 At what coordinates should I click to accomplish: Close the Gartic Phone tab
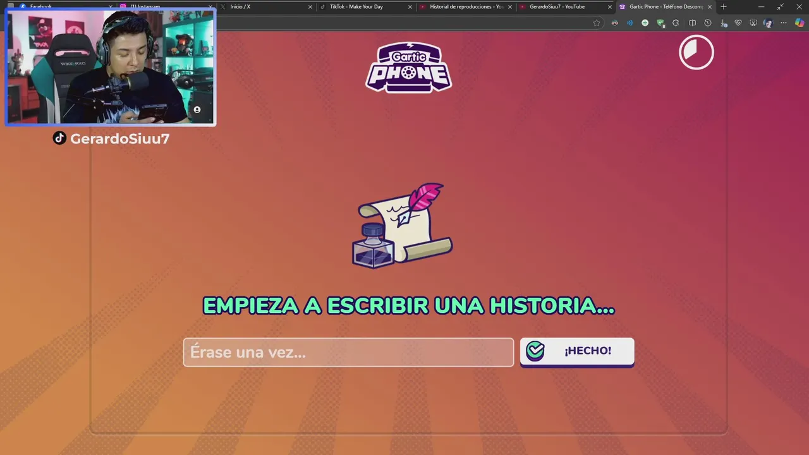(x=710, y=7)
